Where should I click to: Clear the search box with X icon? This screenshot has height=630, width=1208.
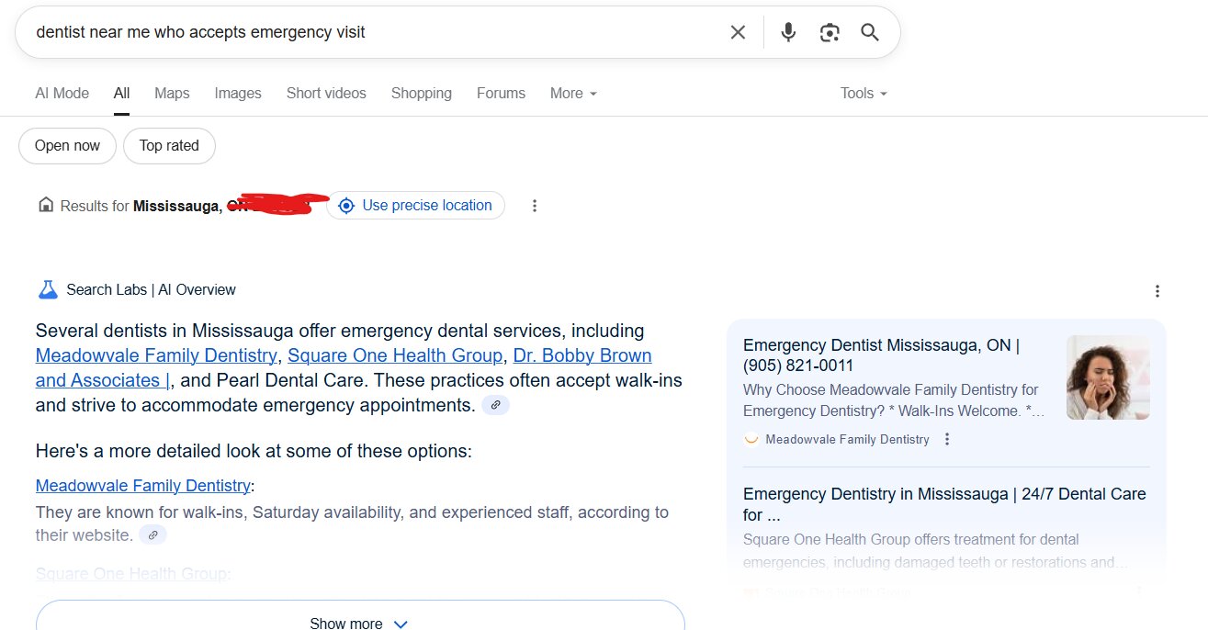coord(738,33)
